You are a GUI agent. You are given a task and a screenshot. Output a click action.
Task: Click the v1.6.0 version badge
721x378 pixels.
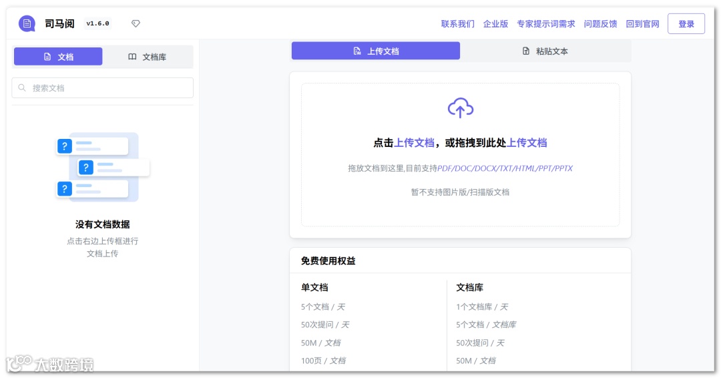pos(98,23)
